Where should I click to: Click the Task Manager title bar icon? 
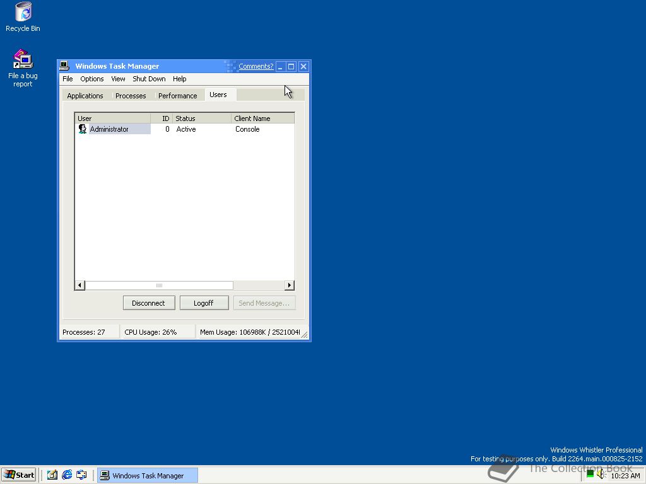64,66
